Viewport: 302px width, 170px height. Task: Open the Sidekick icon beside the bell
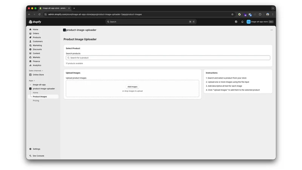pos(236,22)
